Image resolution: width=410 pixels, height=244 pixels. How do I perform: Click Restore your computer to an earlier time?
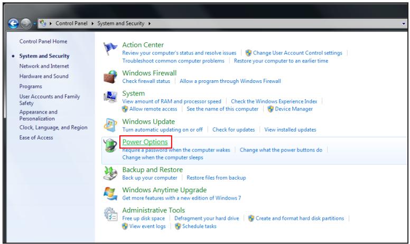[281, 61]
